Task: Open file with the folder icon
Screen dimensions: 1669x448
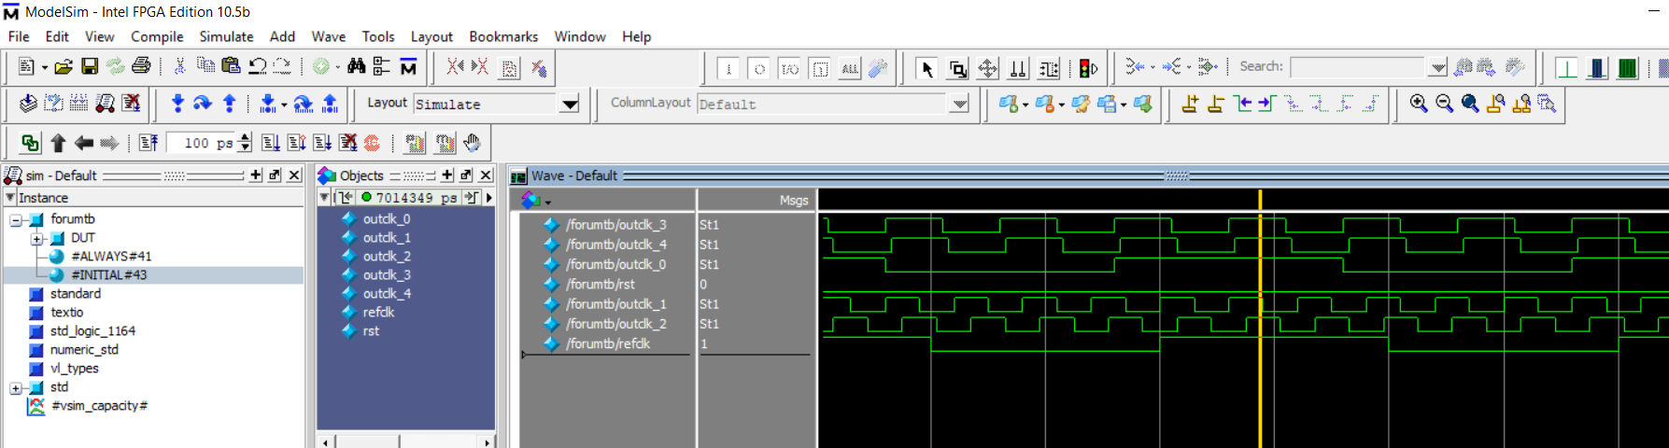Action: [64, 67]
